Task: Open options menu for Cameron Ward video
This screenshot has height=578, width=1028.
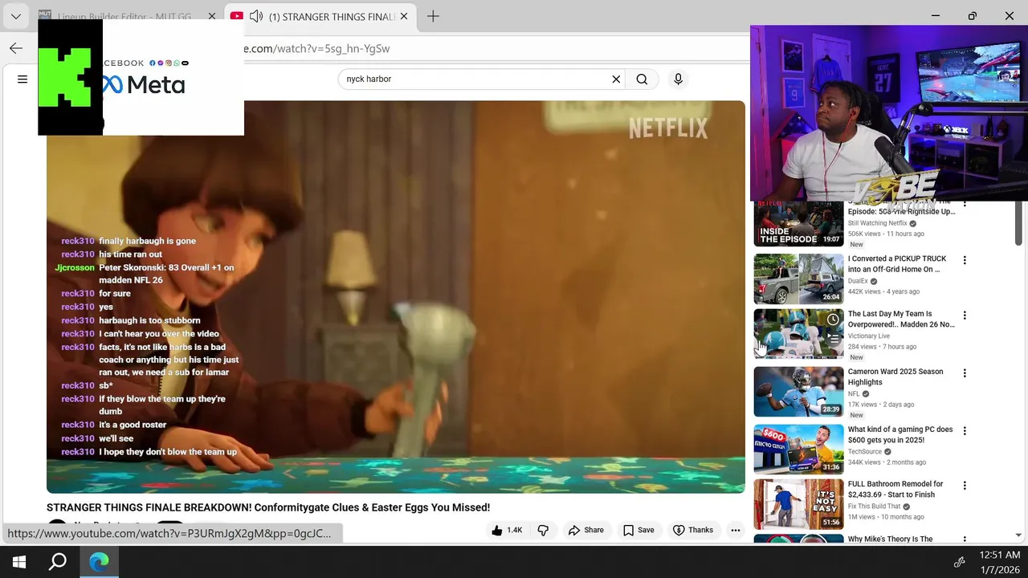Action: [x=965, y=373]
